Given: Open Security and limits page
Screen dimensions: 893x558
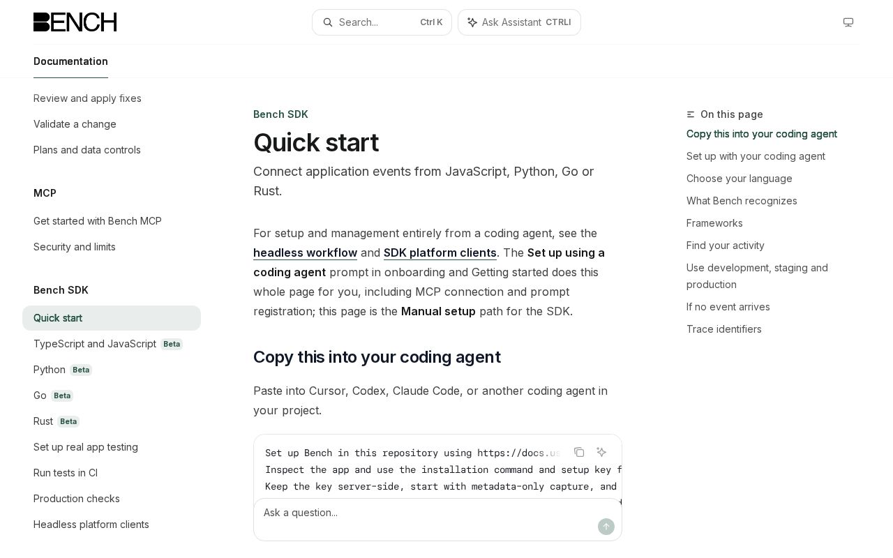Looking at the screenshot, I should [75, 247].
